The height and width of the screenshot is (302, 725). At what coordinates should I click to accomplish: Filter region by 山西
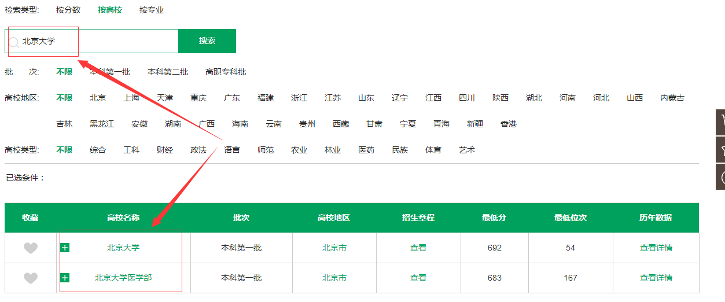point(635,98)
